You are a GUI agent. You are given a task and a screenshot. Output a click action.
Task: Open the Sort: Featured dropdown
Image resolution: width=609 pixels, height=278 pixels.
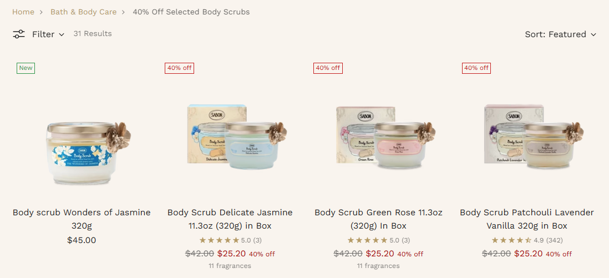(x=560, y=34)
